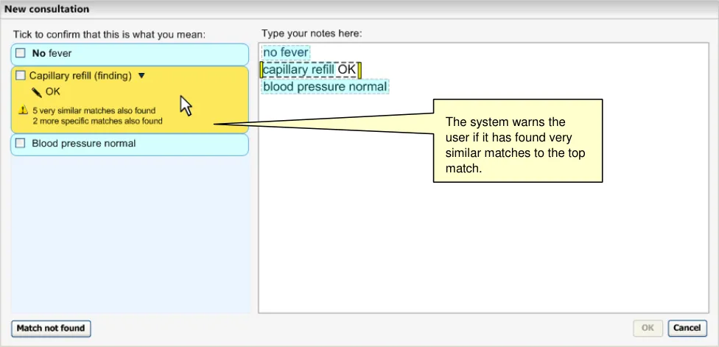Click the pencil icon beside OK qualifier
This screenshot has width=719, height=347.
click(x=37, y=92)
